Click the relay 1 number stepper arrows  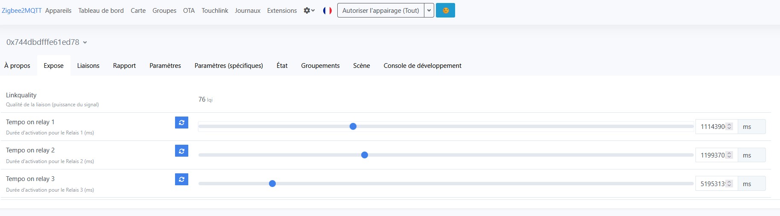[730, 126]
